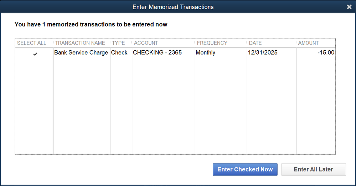This screenshot has width=356, height=186.
Task: Click the memorized transactions heading text
Action: tap(91, 25)
